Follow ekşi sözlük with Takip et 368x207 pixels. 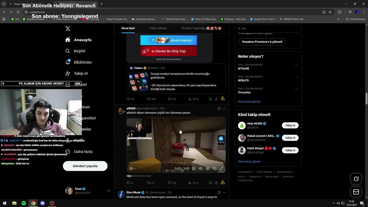click(x=290, y=125)
